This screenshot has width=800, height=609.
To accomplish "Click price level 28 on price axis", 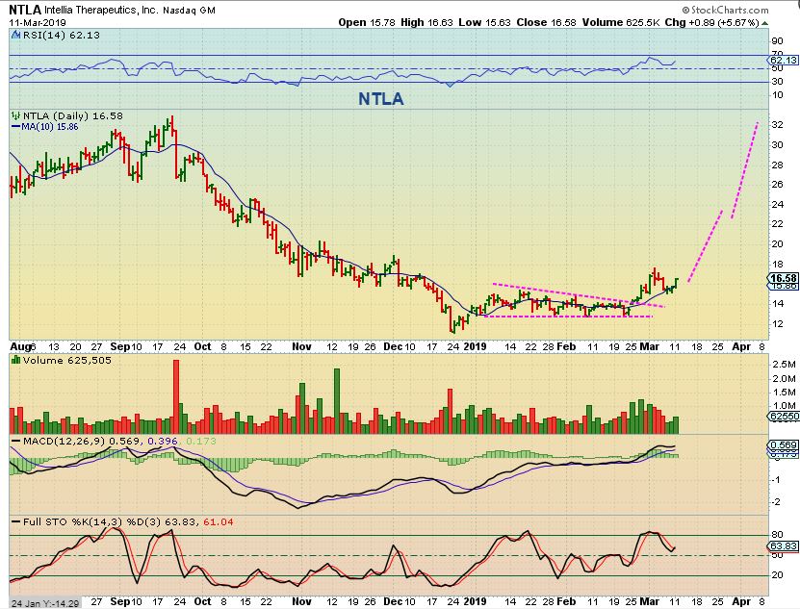I will (778, 165).
